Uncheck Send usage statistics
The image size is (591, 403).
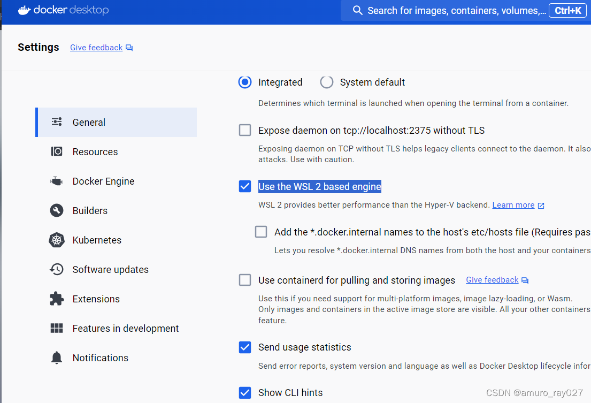[x=245, y=347]
